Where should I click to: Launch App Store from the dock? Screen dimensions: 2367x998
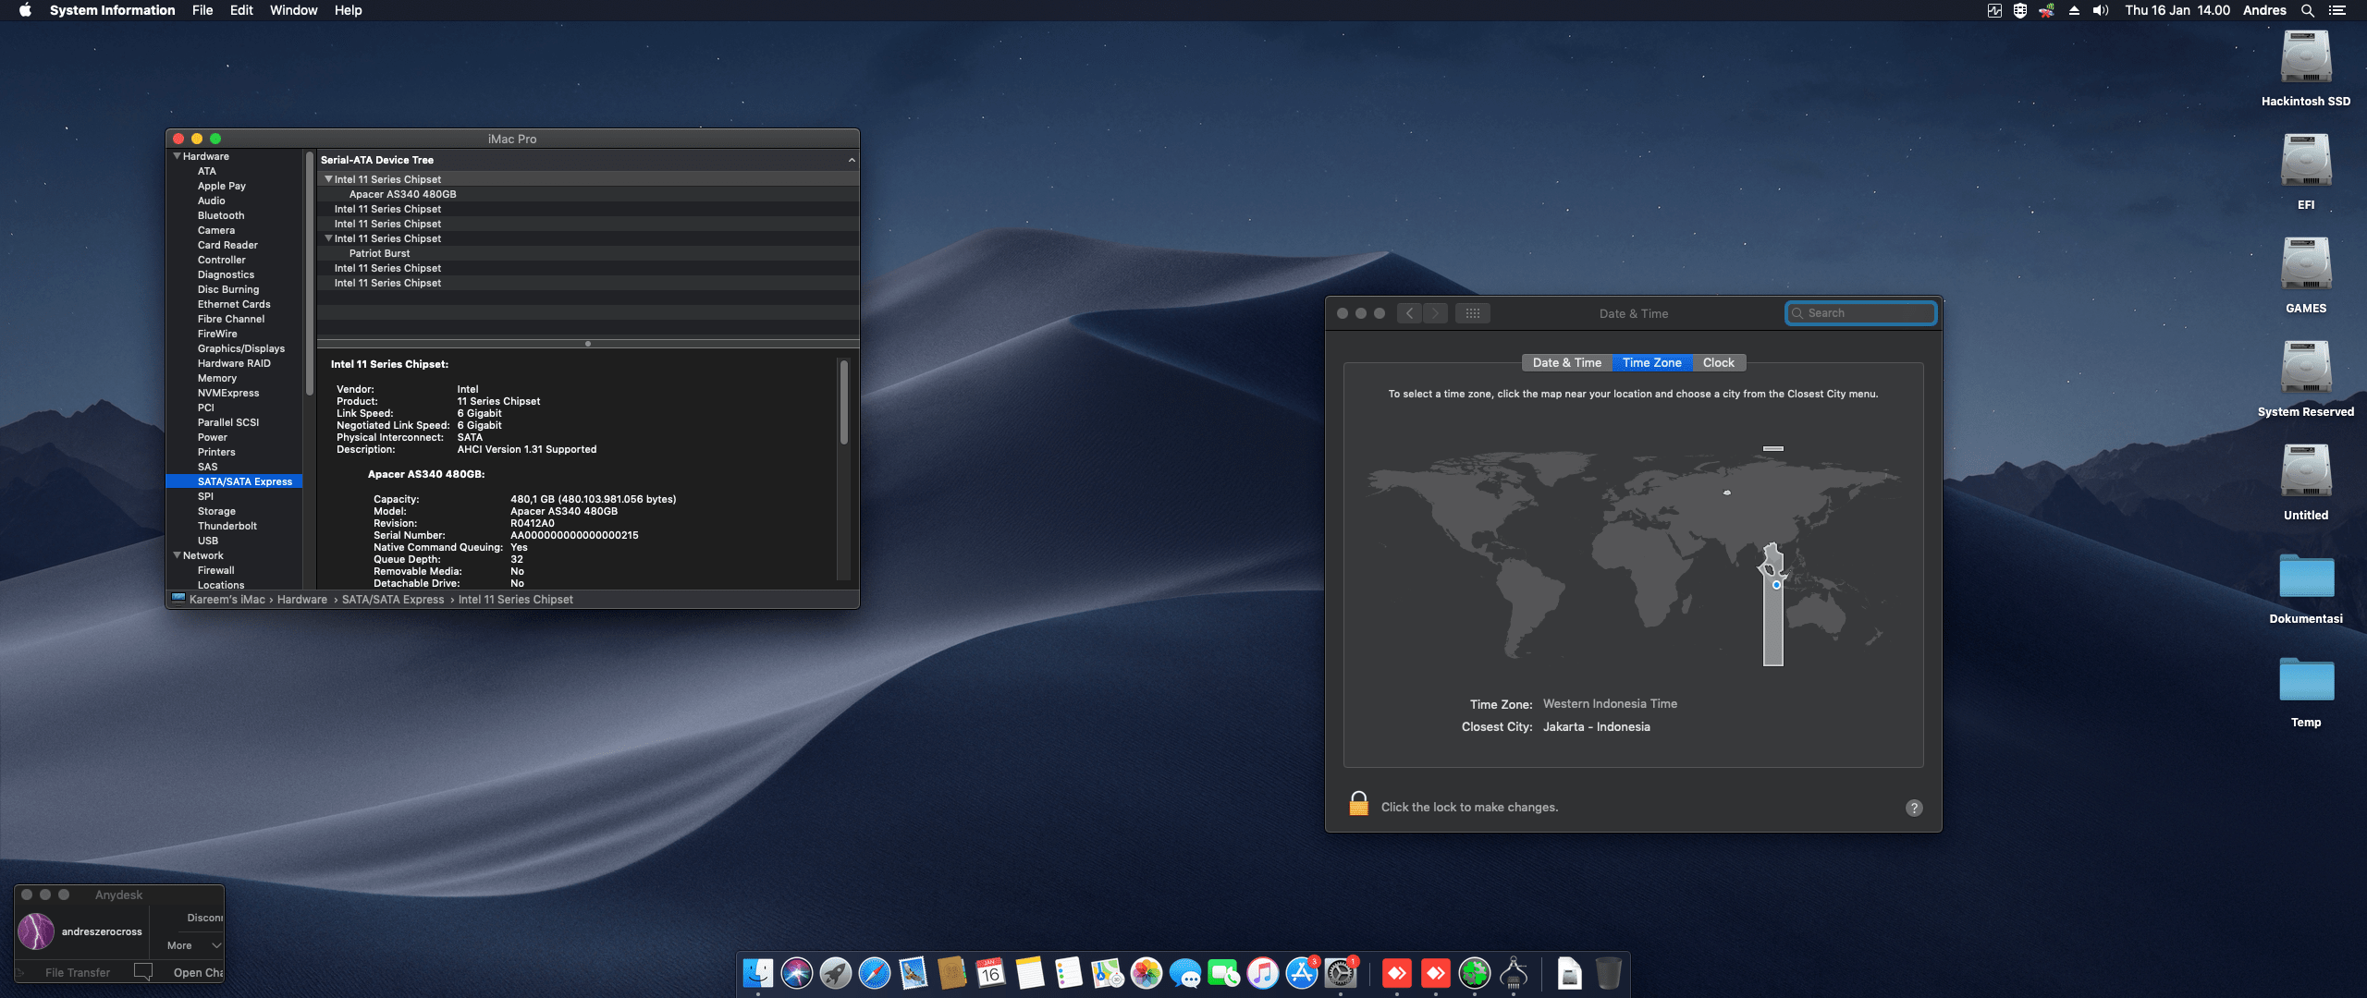(1301, 973)
